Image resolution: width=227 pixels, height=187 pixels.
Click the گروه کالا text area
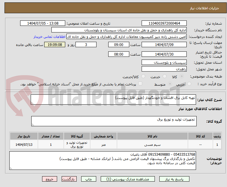tap(114, 121)
